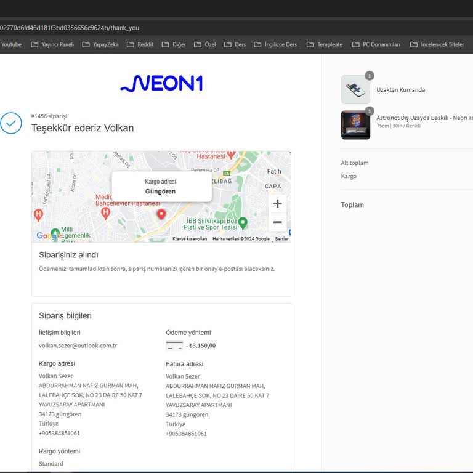Click the Fatura adresi heading
The image size is (473, 473).
pos(185,364)
